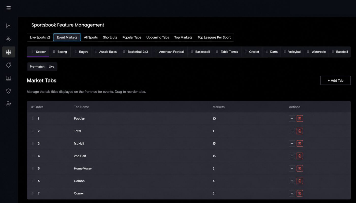The height and width of the screenshot is (203, 356).
Task: Click drag handle on Boxing sport tab
Action: pos(54,52)
